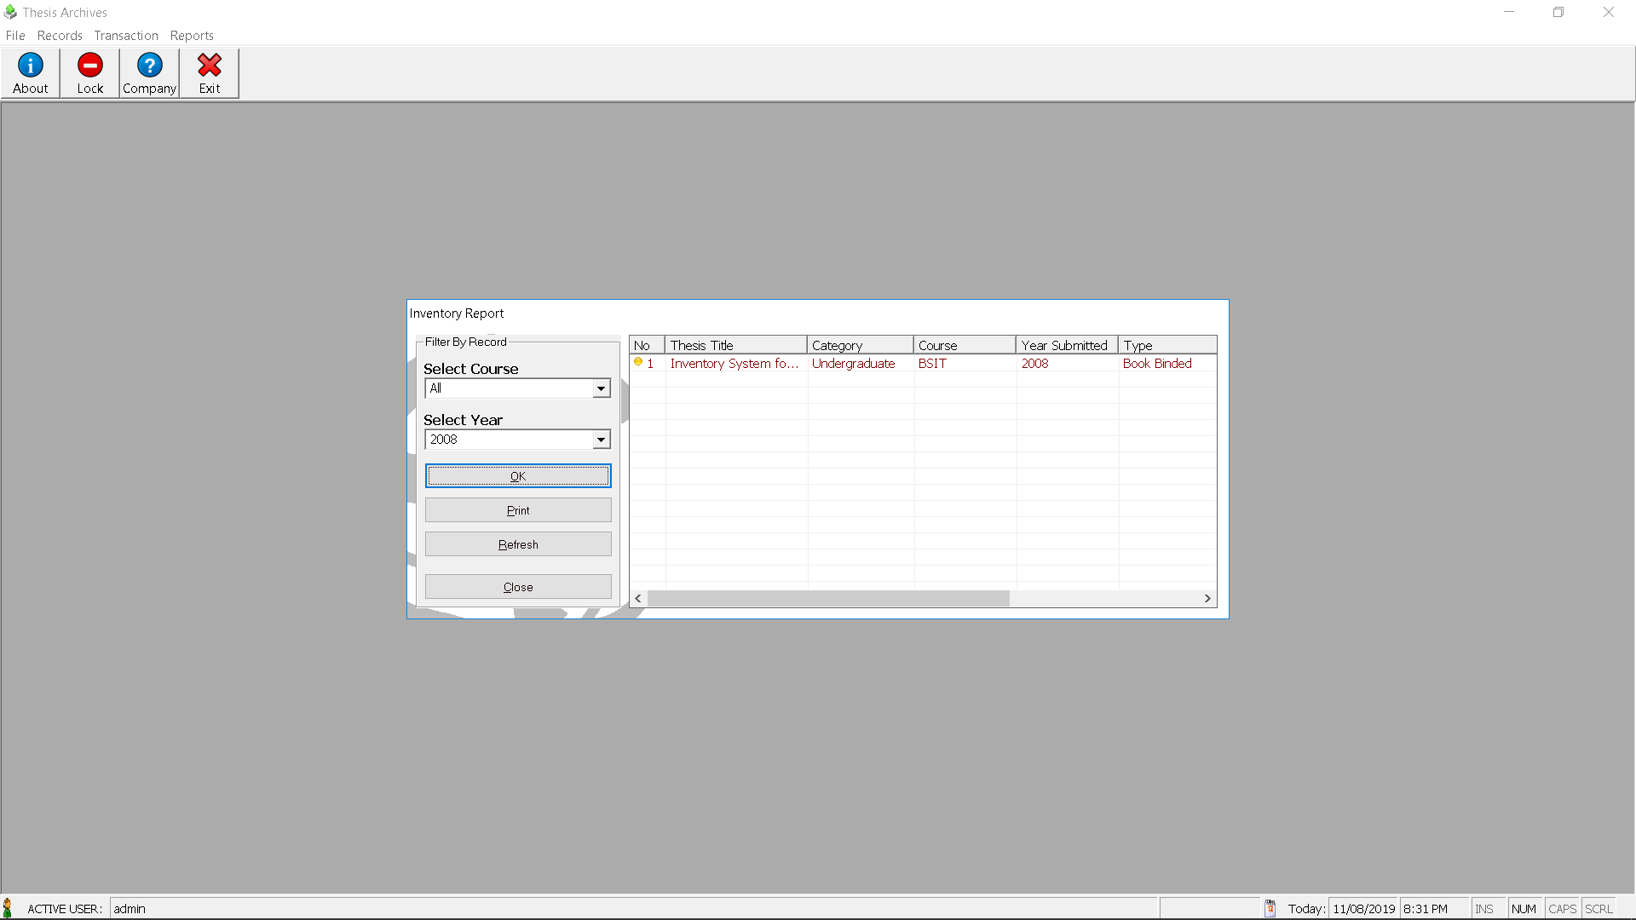Expand the Select Year dropdown
Image resolution: width=1636 pixels, height=920 pixels.
tap(601, 440)
